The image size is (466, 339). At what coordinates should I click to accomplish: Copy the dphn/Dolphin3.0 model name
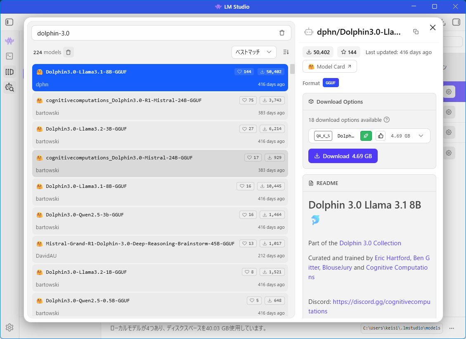point(416,32)
